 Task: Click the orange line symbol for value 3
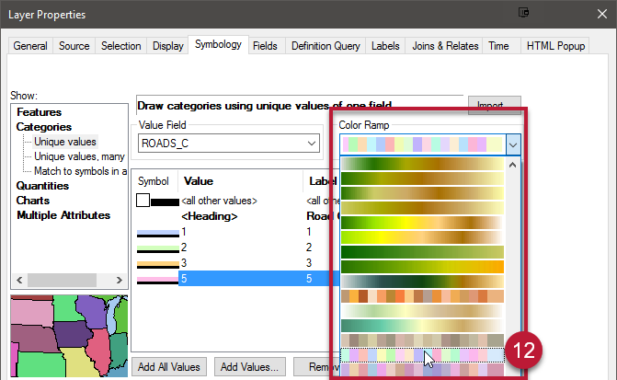[x=158, y=264]
